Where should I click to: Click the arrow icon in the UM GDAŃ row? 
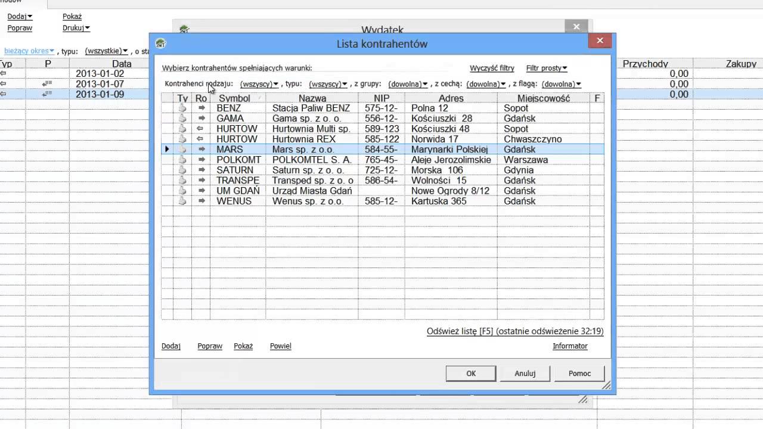201,191
